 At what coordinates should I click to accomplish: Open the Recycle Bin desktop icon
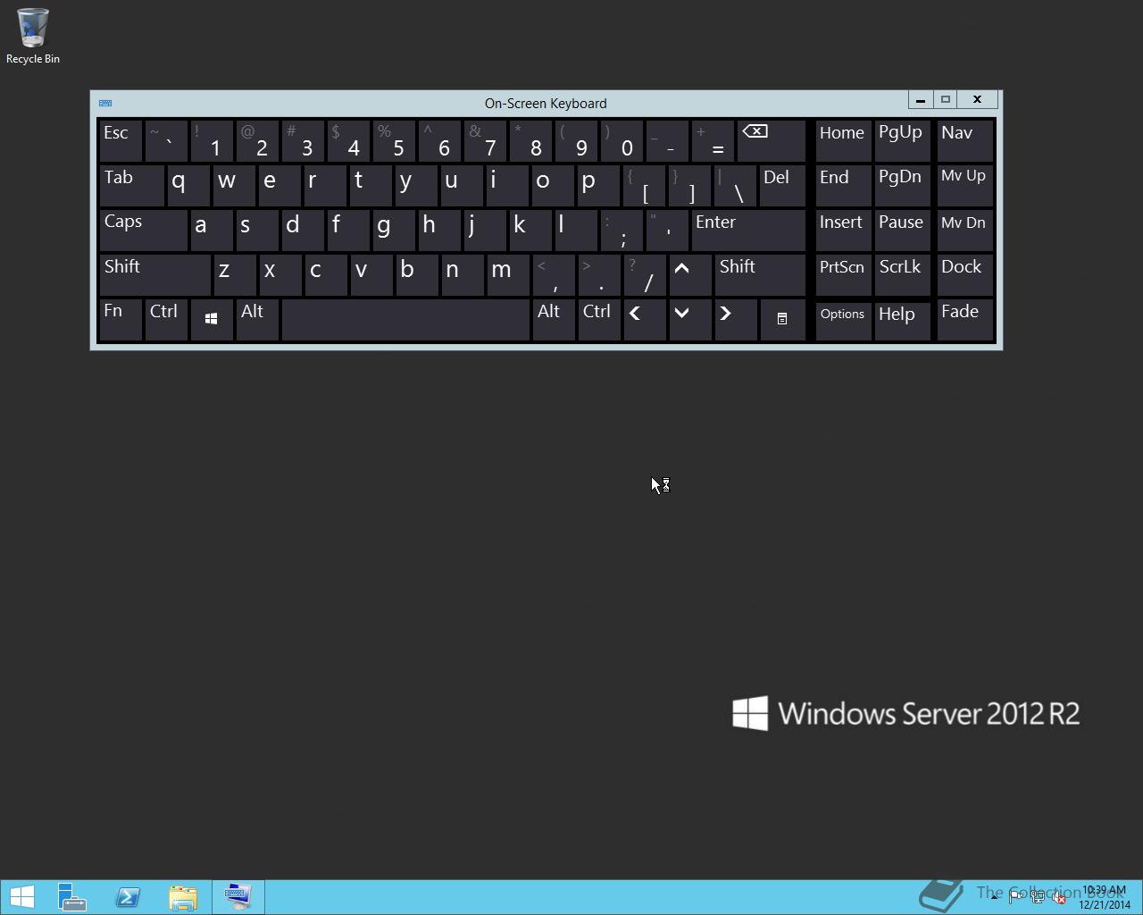click(33, 36)
